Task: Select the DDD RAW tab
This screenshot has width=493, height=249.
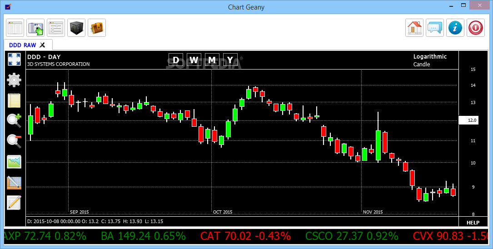Action: (28, 45)
